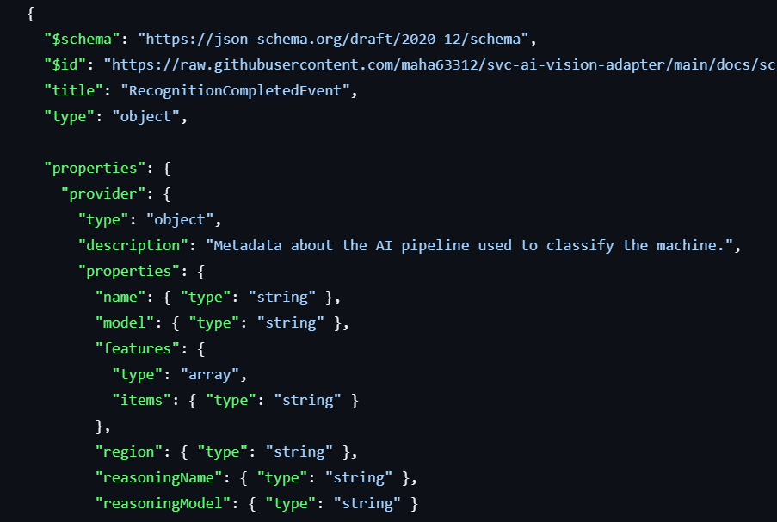
Task: Click the "model" property key
Action: (x=125, y=322)
